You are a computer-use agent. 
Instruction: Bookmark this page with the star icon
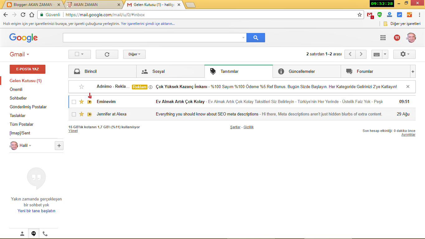[360, 15]
